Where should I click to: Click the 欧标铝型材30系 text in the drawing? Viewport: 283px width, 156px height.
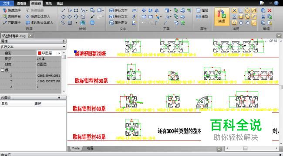[91, 81]
